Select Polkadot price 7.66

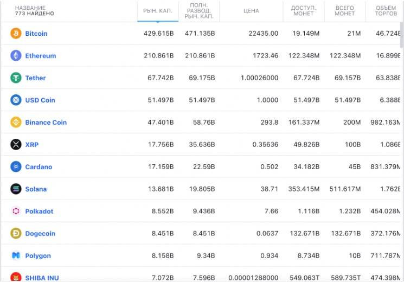point(271,211)
